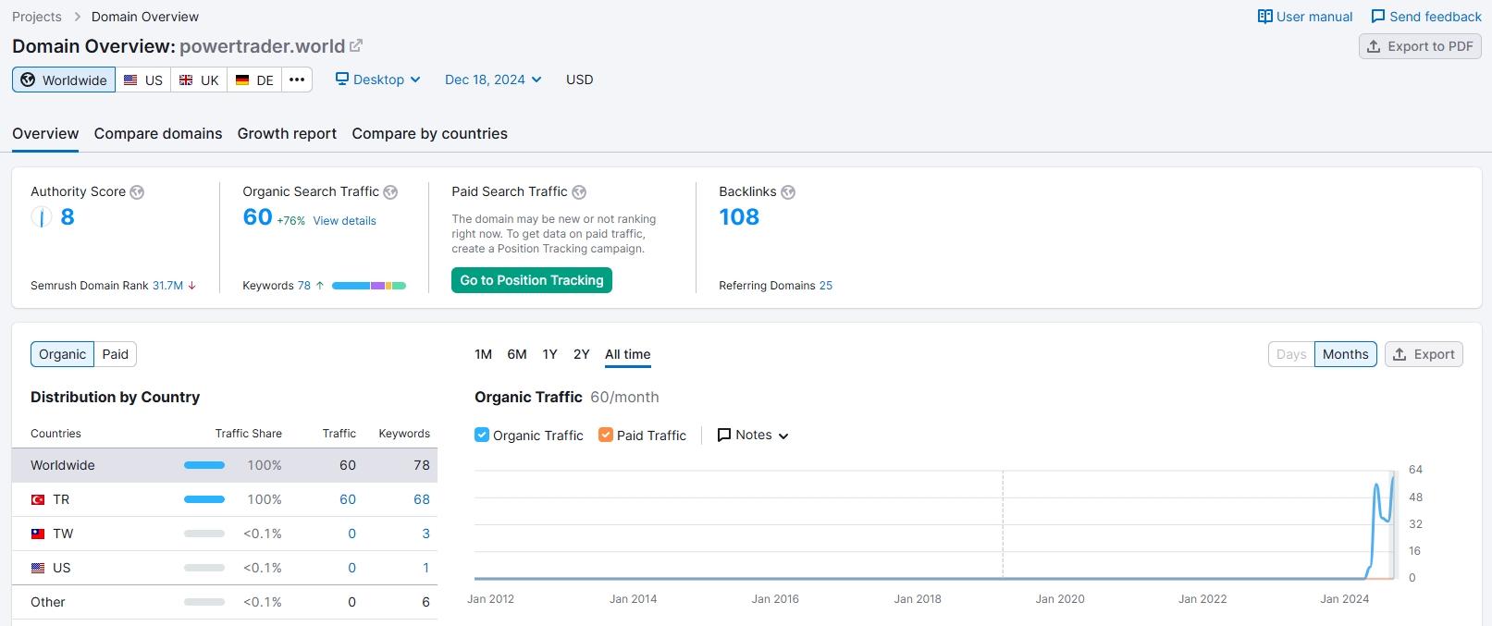Click the Projects breadcrumb link

(37, 17)
